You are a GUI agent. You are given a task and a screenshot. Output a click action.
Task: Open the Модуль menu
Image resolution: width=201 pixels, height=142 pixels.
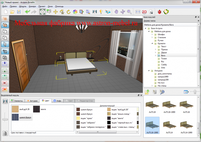23,6
